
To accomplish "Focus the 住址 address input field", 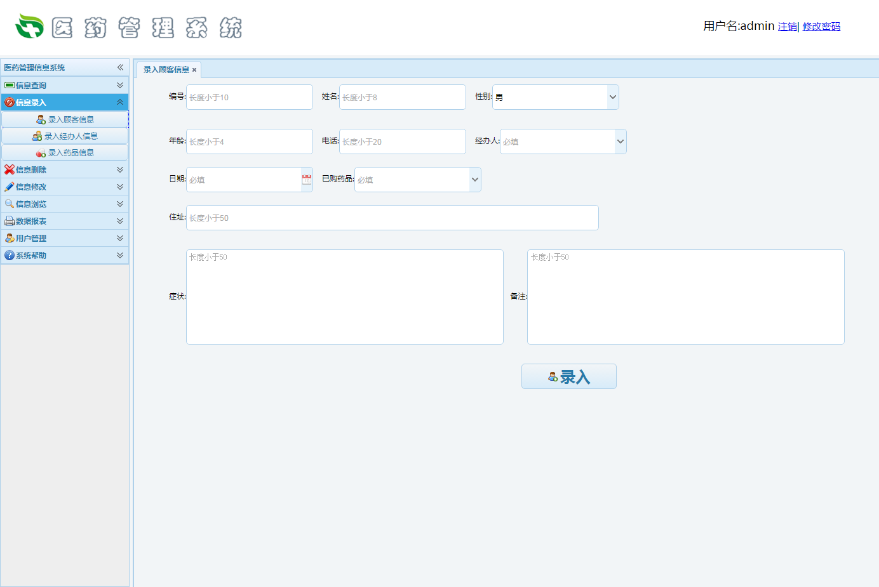I will click(x=393, y=218).
